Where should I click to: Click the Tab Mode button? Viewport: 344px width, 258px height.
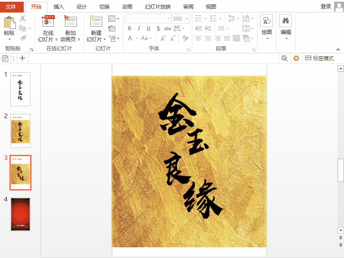point(319,58)
